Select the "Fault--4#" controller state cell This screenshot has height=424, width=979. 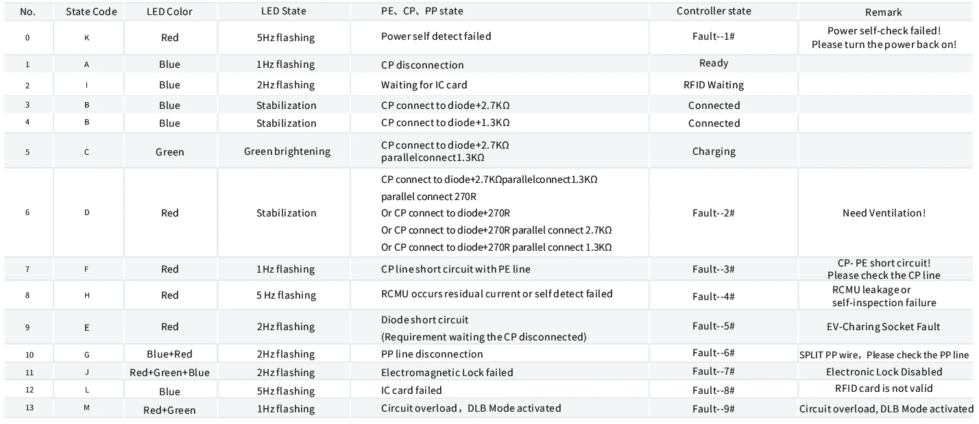pyautogui.click(x=714, y=297)
